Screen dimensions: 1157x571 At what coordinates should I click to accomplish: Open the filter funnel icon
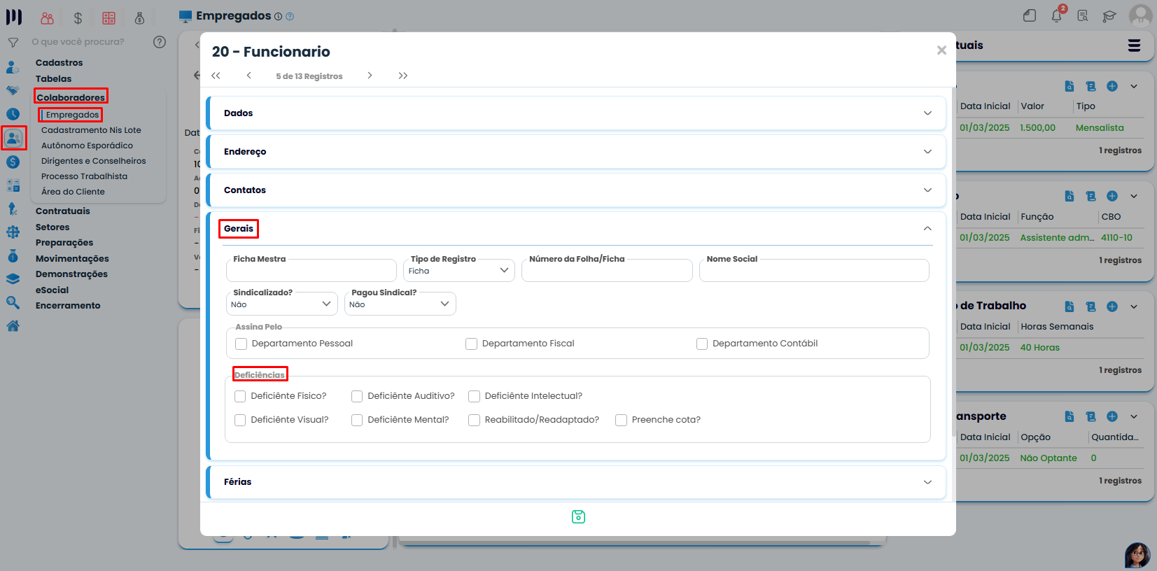pyautogui.click(x=13, y=43)
